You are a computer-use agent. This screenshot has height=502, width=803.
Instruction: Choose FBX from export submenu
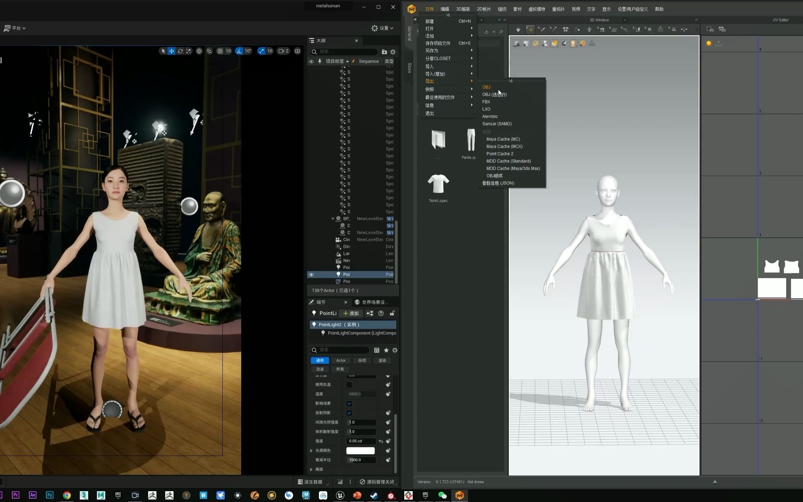[486, 102]
